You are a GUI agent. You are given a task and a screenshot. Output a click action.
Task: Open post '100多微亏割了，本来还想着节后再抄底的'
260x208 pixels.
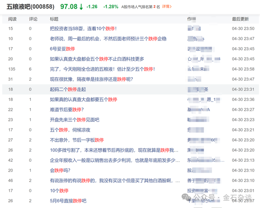click(114, 150)
